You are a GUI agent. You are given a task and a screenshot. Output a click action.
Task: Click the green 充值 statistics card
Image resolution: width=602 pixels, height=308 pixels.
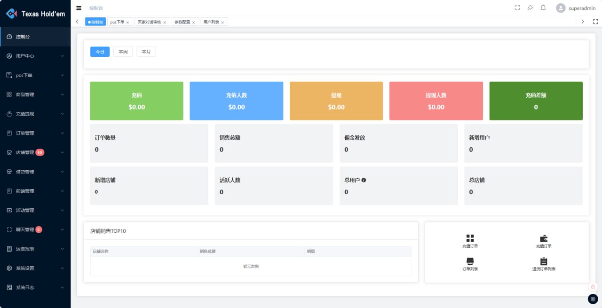click(x=136, y=101)
